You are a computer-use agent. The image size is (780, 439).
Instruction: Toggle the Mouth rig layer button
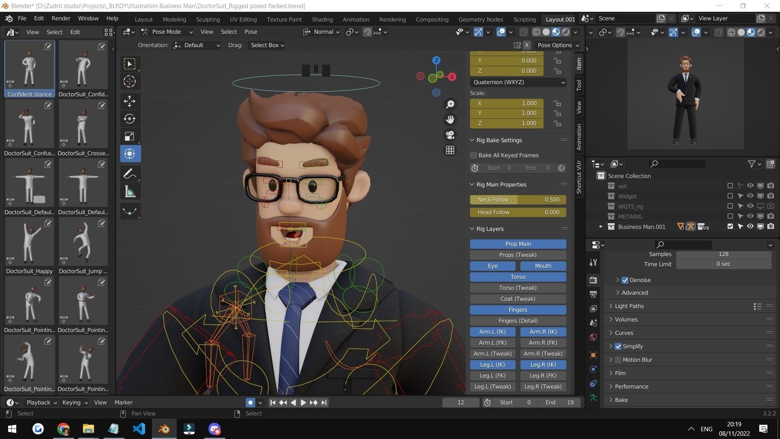[x=543, y=266]
